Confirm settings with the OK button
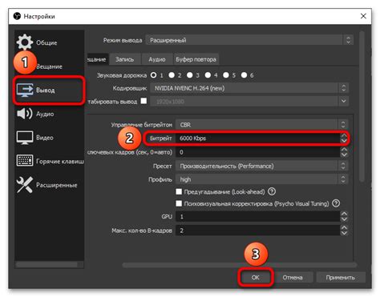The width and height of the screenshot is (380, 297). pyautogui.click(x=256, y=278)
